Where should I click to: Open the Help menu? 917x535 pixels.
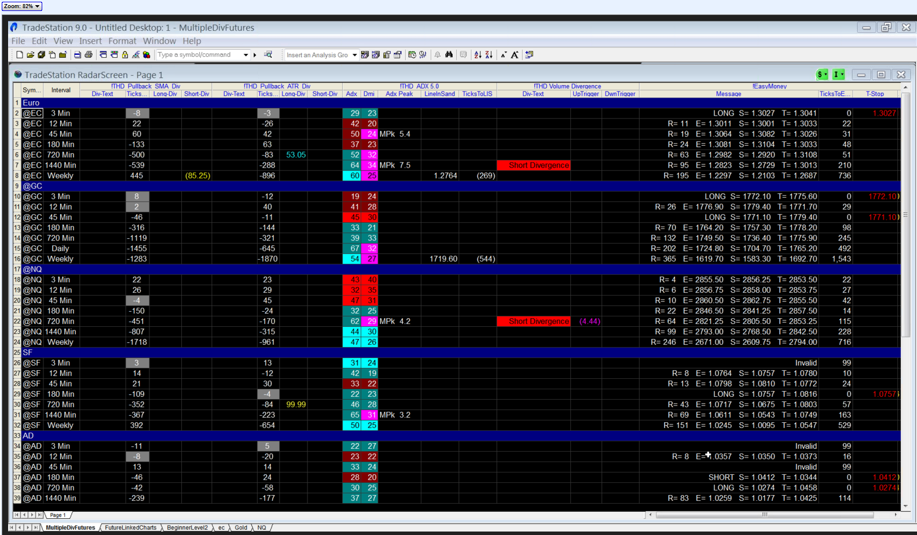(192, 41)
